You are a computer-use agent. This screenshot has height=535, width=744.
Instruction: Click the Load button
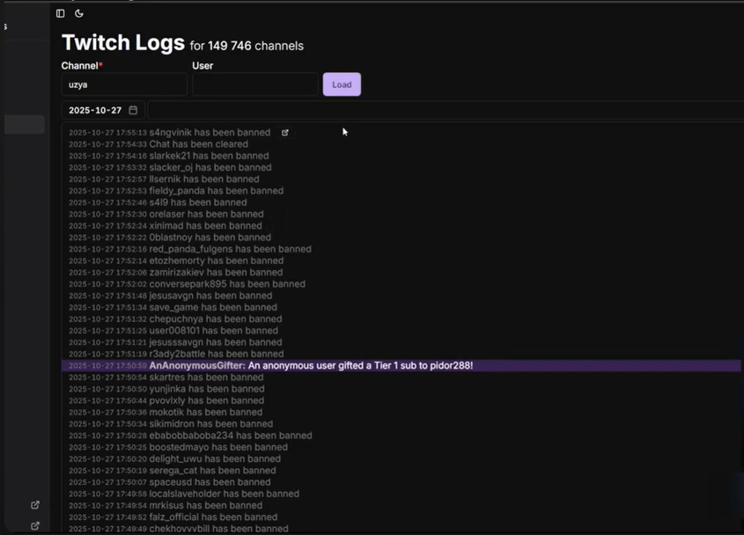tap(342, 84)
